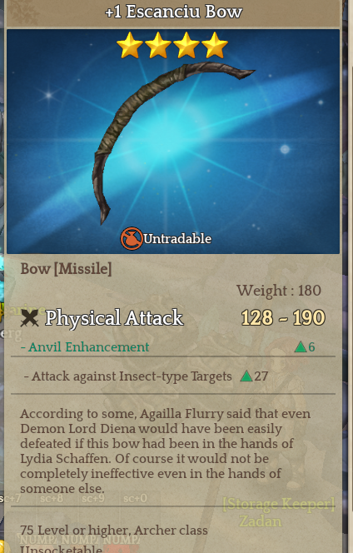Click the sc+8 quickslot behind tooltip

[x=52, y=498]
